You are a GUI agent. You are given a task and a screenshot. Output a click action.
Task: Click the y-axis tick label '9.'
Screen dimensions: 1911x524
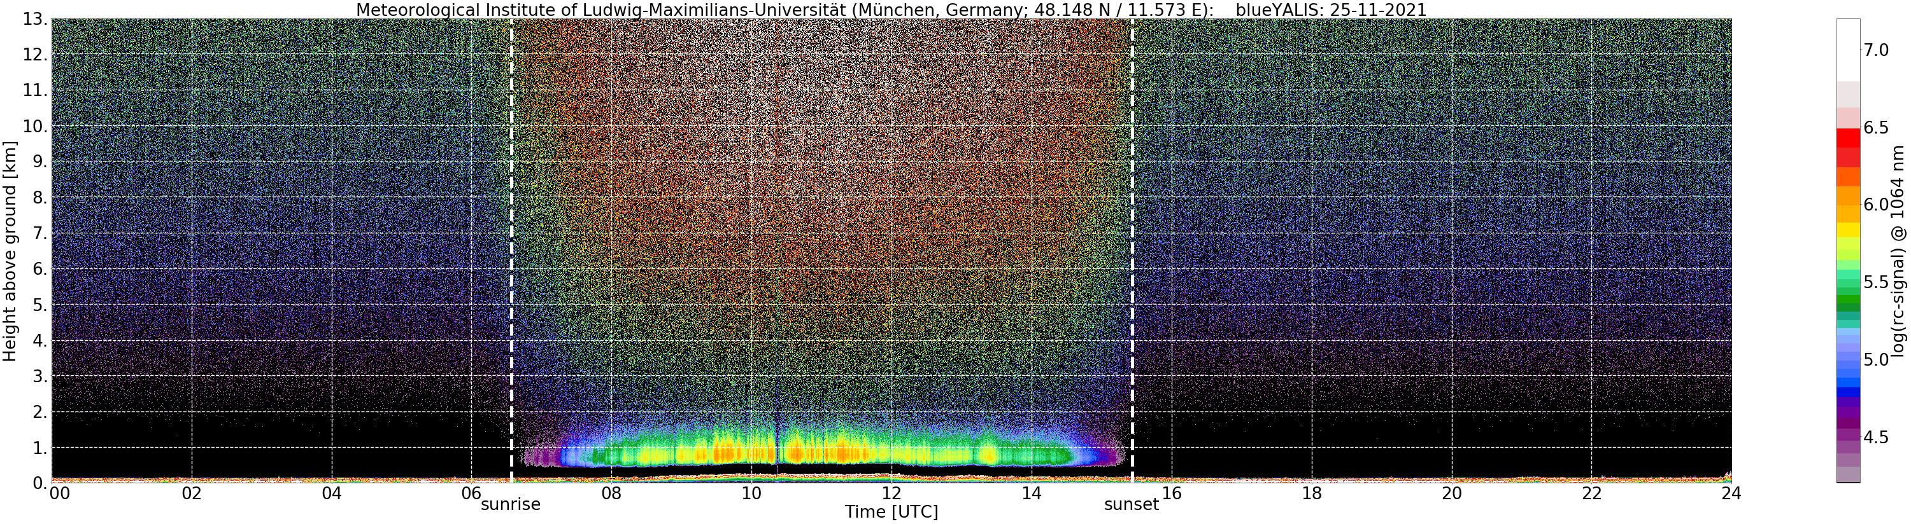tap(41, 162)
